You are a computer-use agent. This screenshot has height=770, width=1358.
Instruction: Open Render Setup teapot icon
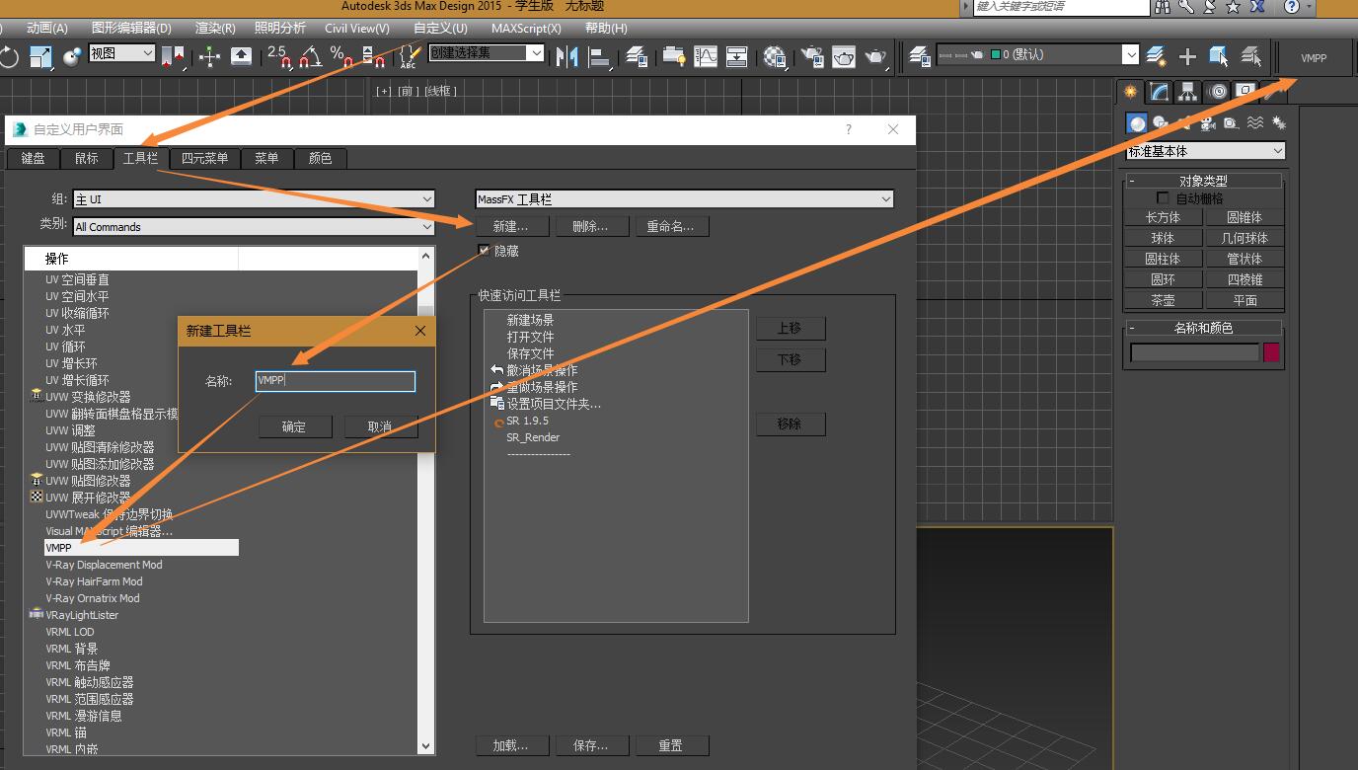click(812, 56)
